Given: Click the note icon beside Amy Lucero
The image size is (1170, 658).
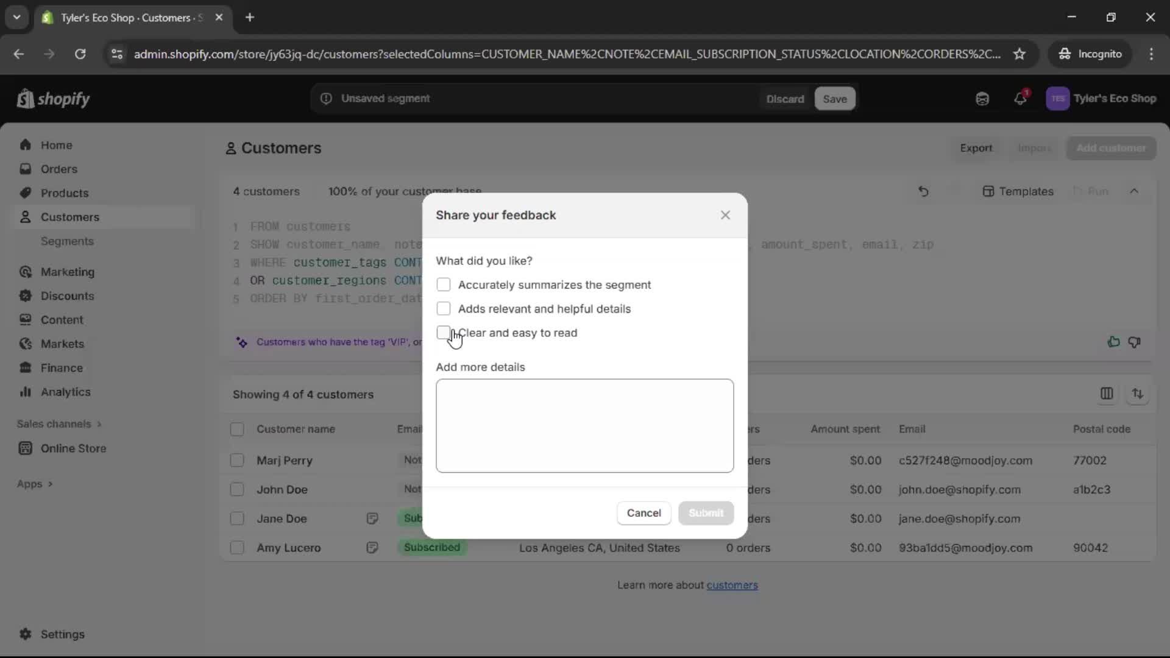Looking at the screenshot, I should click(x=372, y=548).
